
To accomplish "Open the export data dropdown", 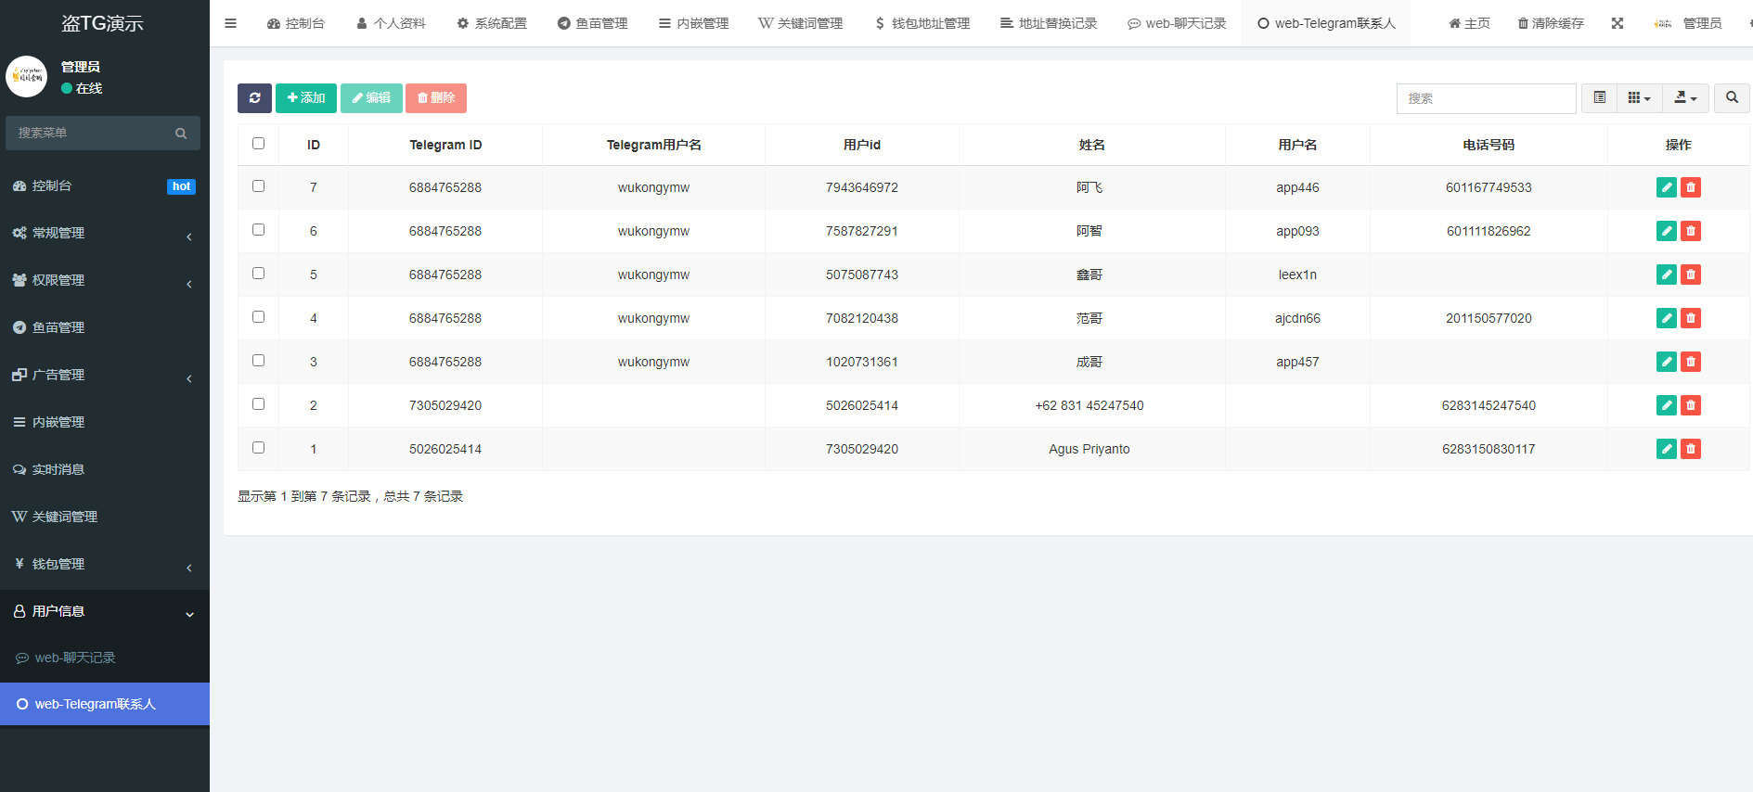I will tap(1685, 98).
